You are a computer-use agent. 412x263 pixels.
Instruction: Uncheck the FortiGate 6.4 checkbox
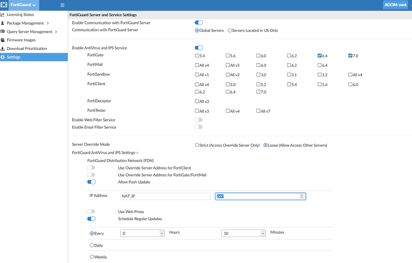point(320,56)
